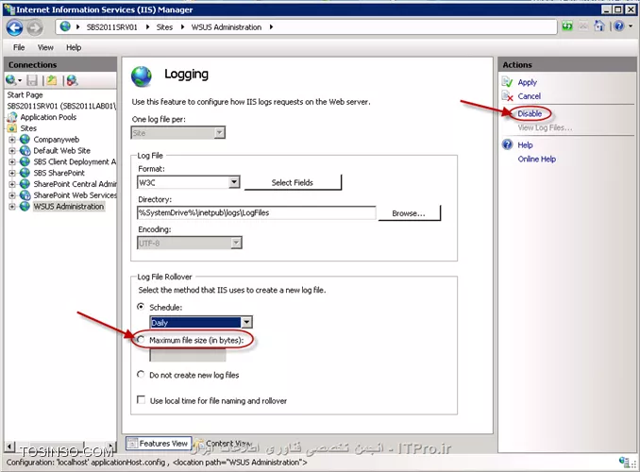Click the Save connections disk icon
The width and height of the screenshot is (640, 472).
tap(32, 80)
